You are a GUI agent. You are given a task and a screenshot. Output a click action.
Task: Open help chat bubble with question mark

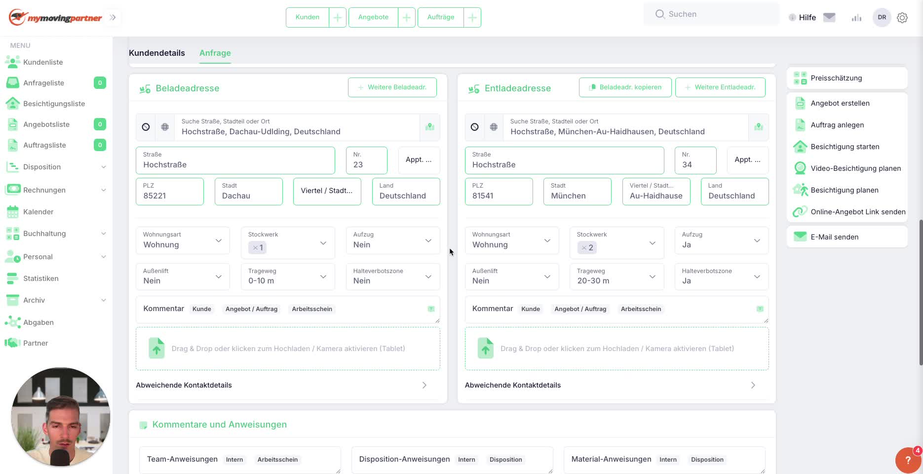(x=908, y=460)
